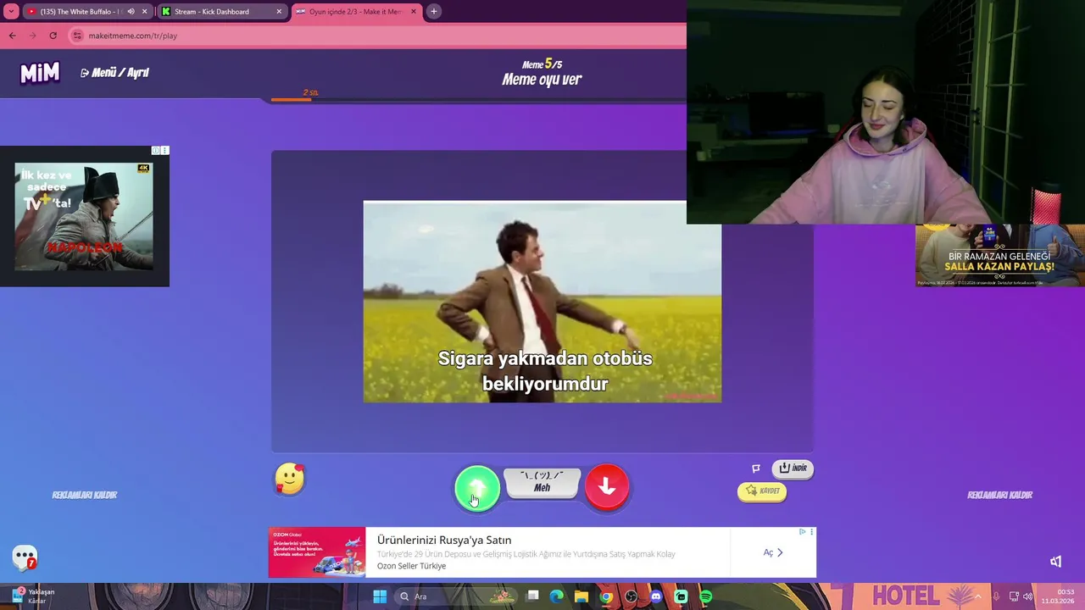Open chat bubble with 7 notifications
The image size is (1085, 610).
pyautogui.click(x=25, y=557)
